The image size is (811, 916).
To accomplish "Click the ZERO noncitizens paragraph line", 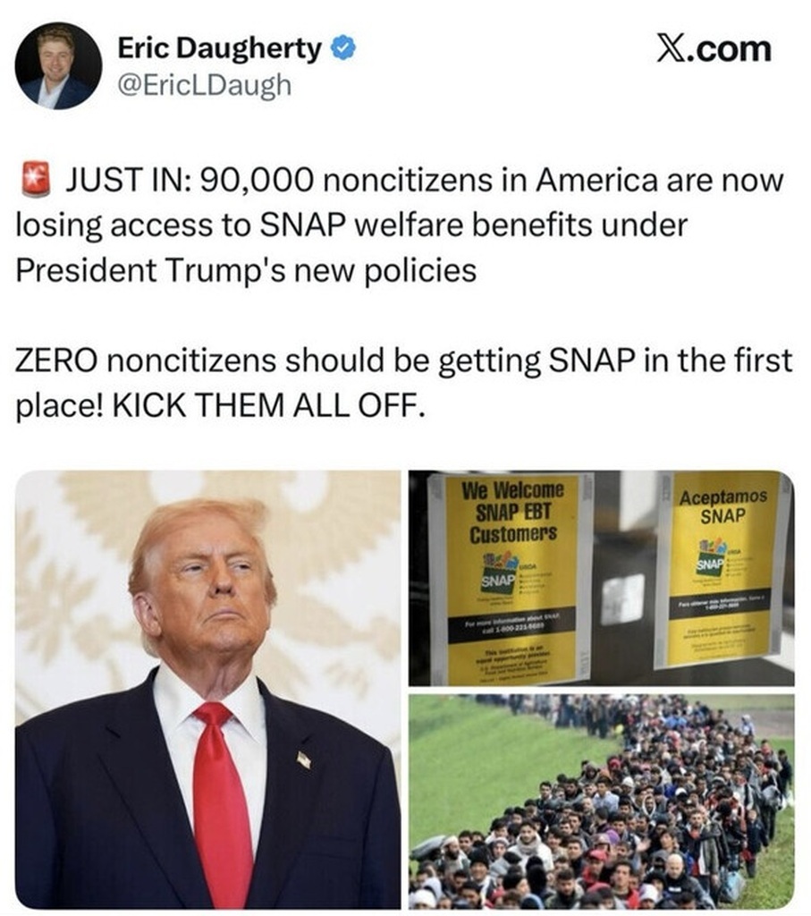I will pyautogui.click(x=403, y=360).
